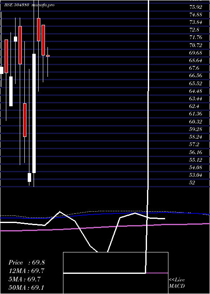Image resolution: width=210 pixels, height=294 pixels.
Task: Click the small white candle near 53.04
Action: point(29,177)
